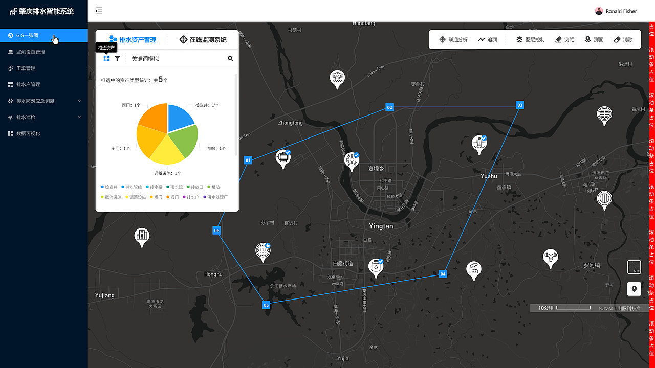The width and height of the screenshot is (655, 368).
Task: Switch to 在线监测系统 tab
Action: (x=203, y=39)
